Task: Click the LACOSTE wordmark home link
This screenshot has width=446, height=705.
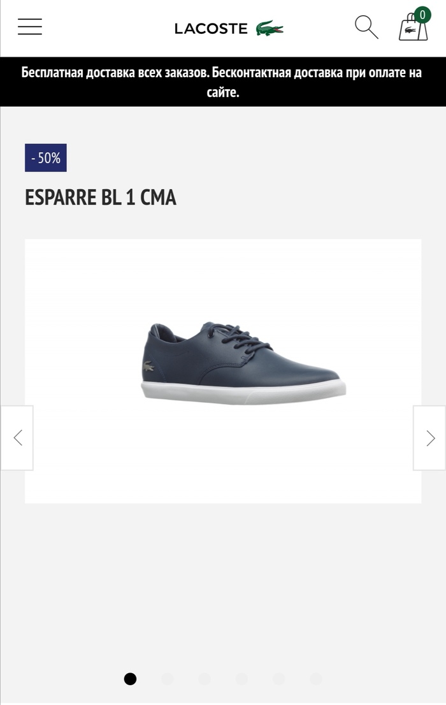Action: click(211, 29)
